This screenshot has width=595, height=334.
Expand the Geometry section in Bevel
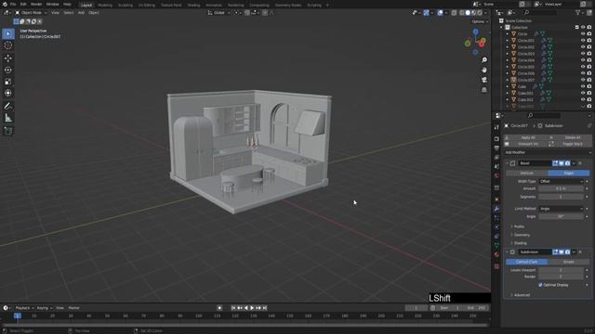(521, 235)
